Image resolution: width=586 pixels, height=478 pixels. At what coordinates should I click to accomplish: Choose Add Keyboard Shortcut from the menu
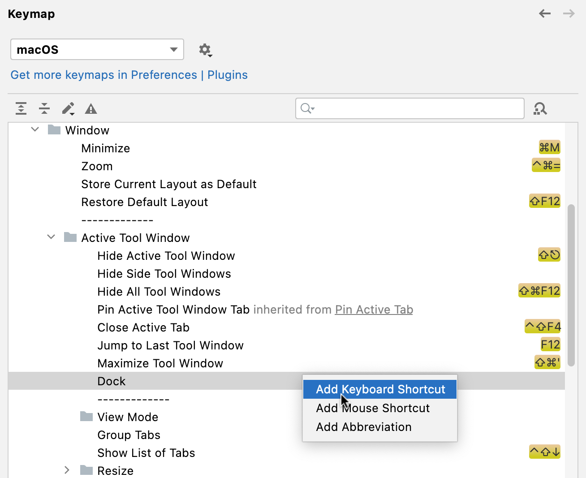click(x=379, y=389)
